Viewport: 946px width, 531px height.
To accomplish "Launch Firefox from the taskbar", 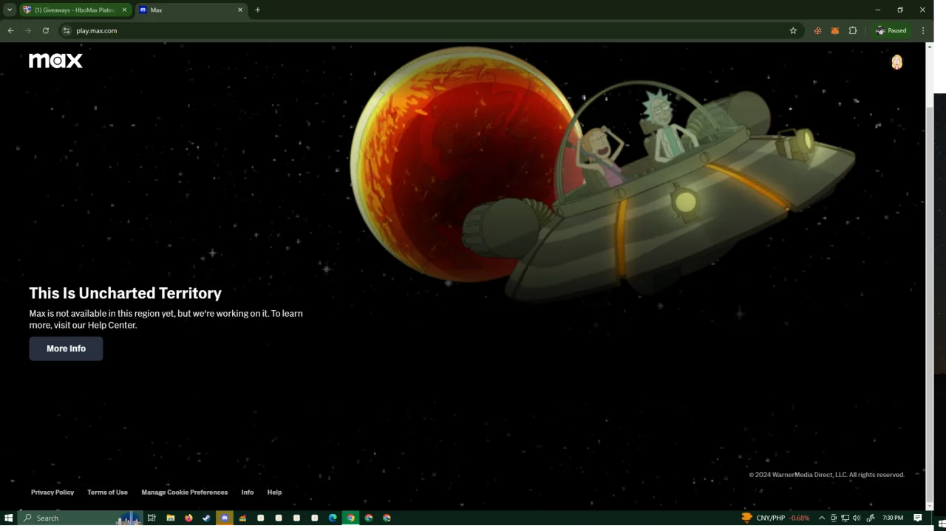I will click(x=188, y=518).
